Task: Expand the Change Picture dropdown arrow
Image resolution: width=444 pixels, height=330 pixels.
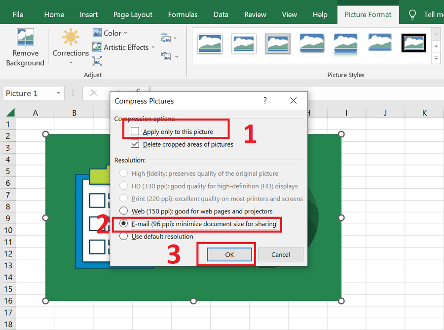Action: [175, 38]
